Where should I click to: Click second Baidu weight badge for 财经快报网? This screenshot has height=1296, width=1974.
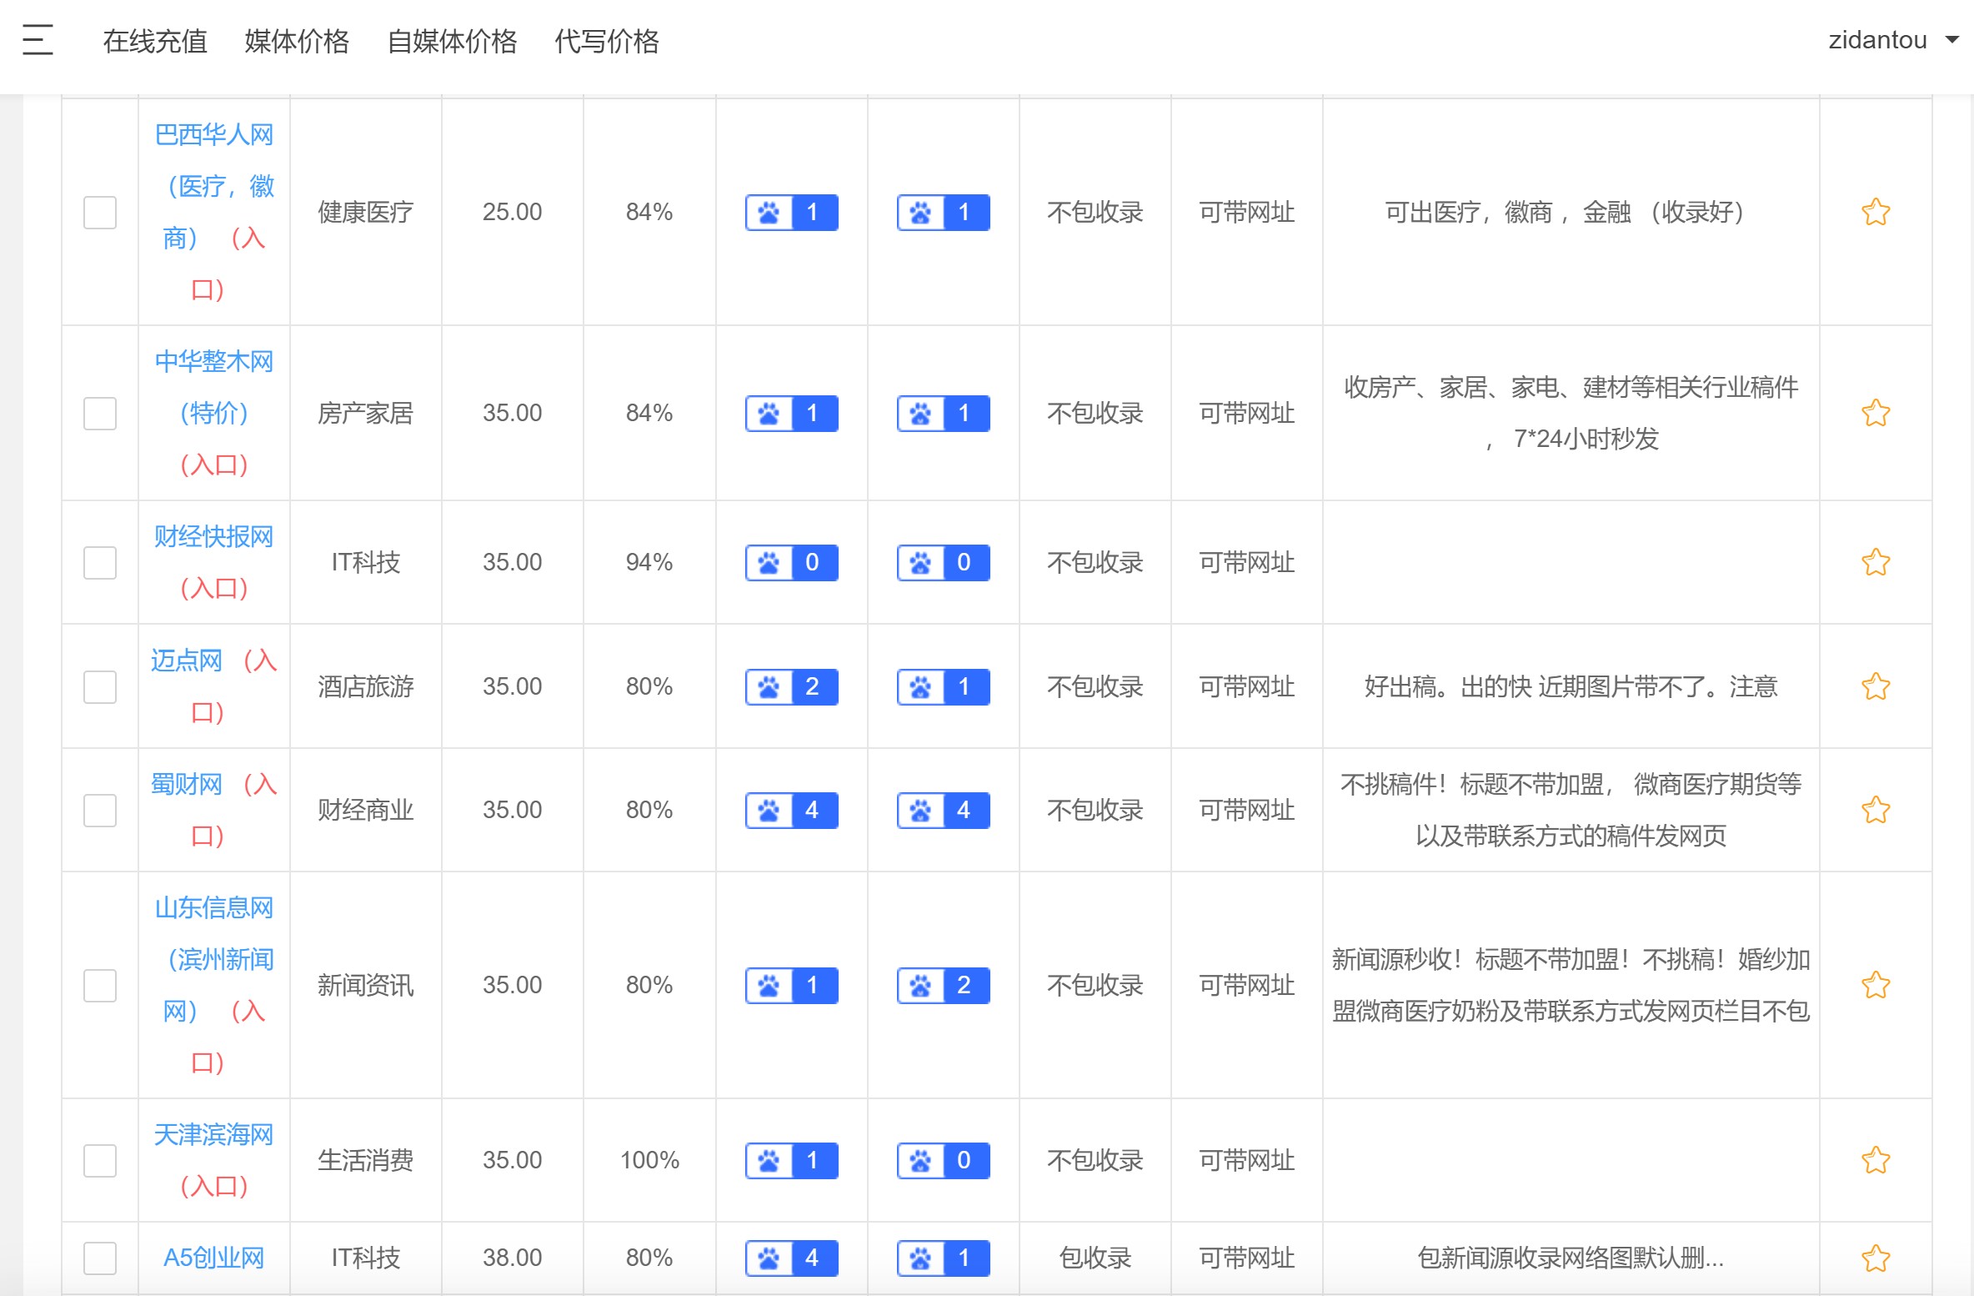tap(943, 562)
